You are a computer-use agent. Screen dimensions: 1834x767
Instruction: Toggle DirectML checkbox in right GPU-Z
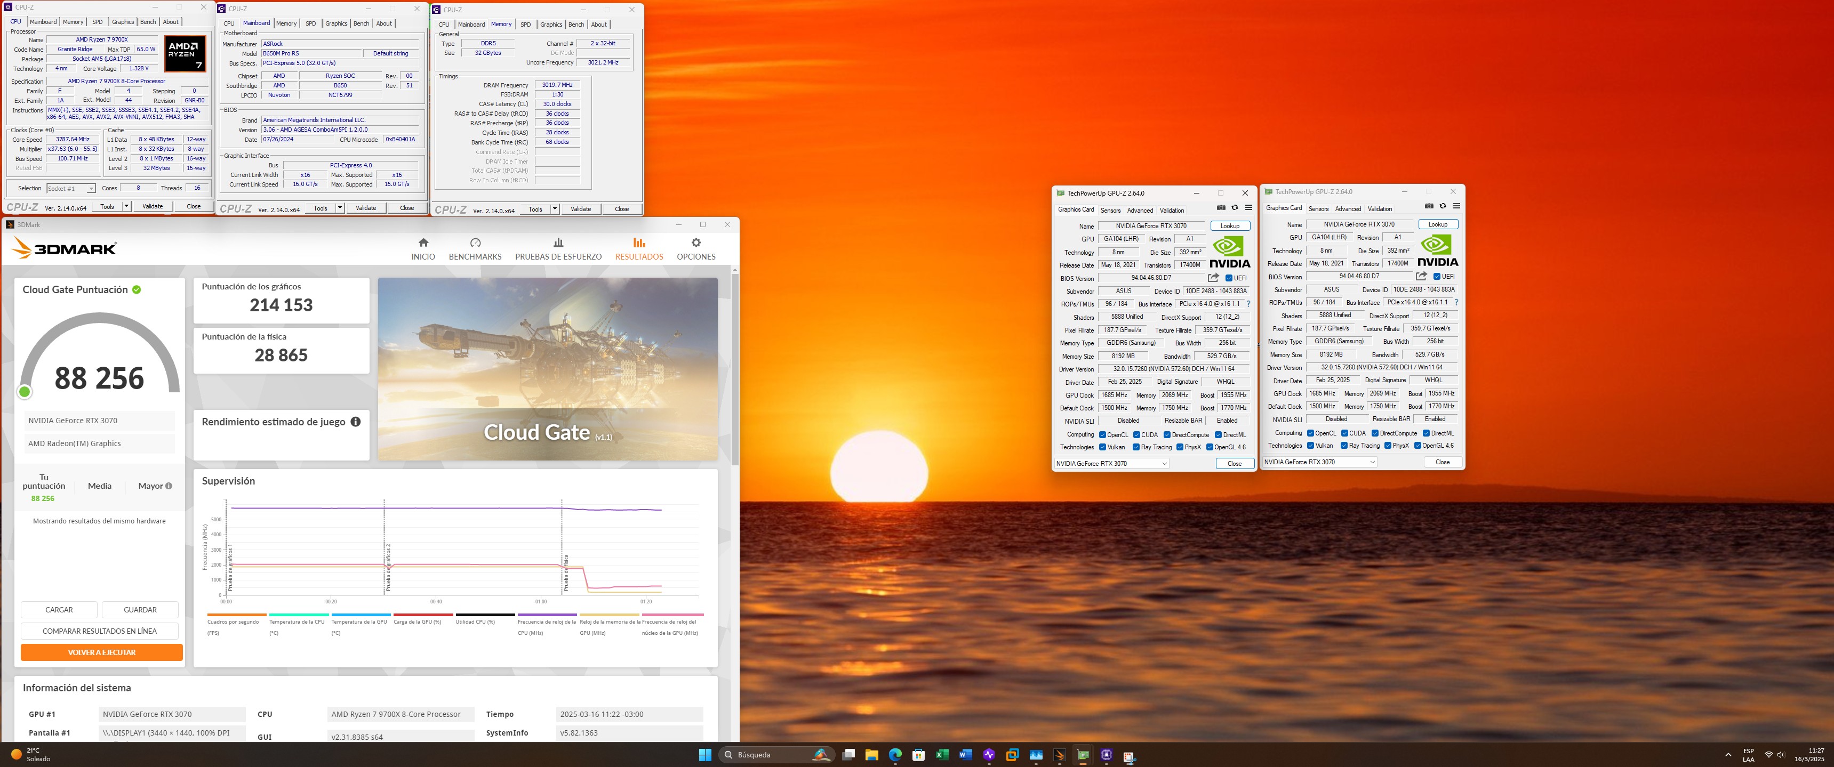click(x=1426, y=433)
